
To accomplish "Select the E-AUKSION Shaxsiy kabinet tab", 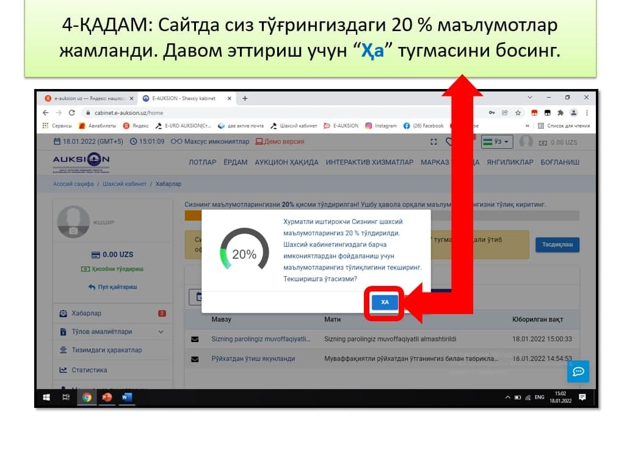I will [x=184, y=98].
